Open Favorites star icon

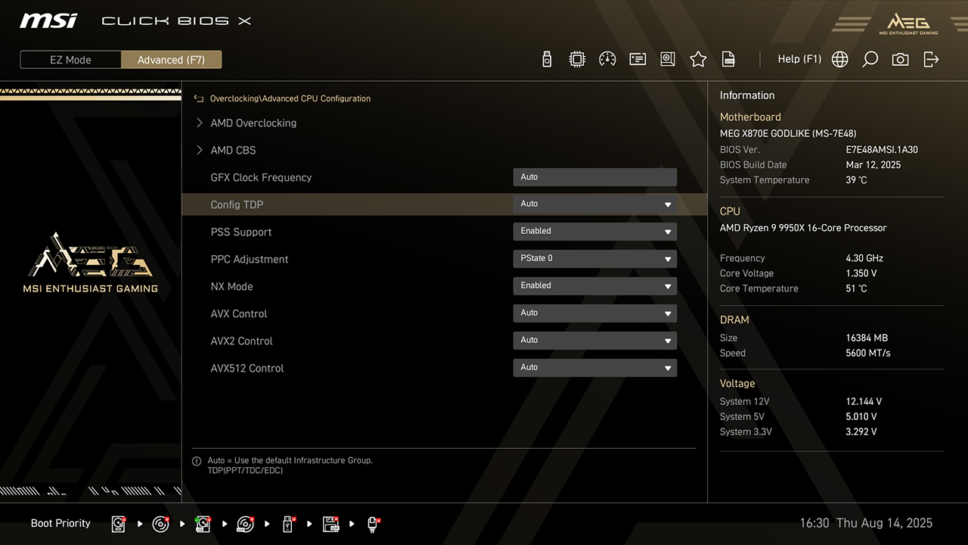coord(698,59)
